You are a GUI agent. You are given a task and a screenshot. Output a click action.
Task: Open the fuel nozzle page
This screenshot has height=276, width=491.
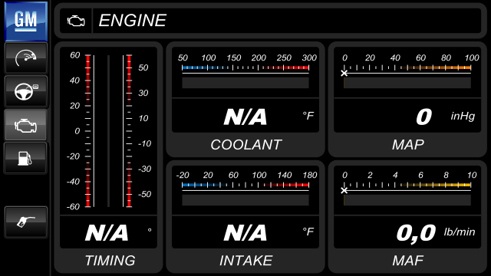tap(26, 222)
